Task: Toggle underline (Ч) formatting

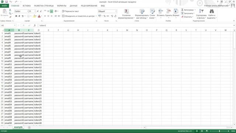Action: coord(22,16)
